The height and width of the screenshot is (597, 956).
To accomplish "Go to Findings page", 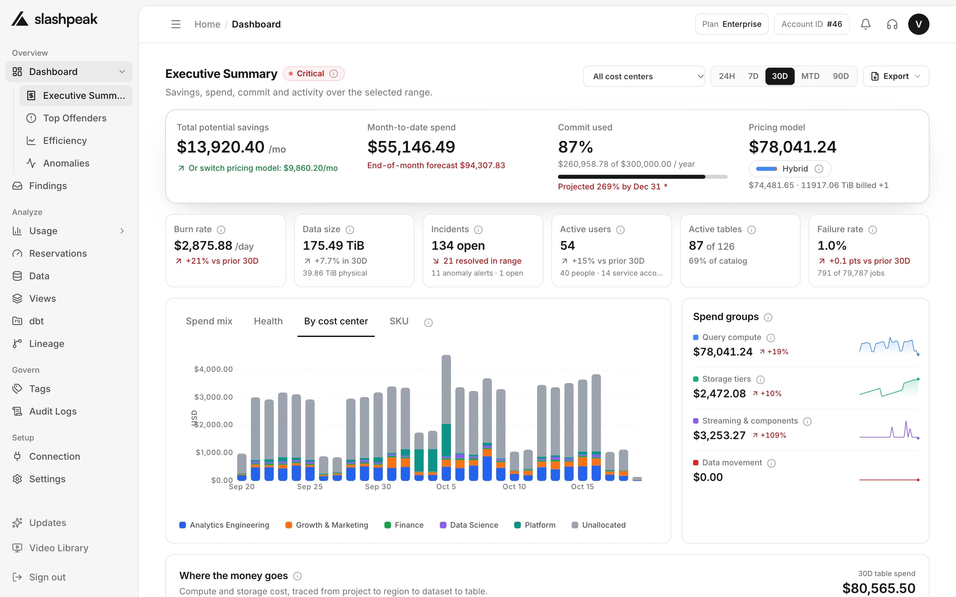I will click(69, 186).
